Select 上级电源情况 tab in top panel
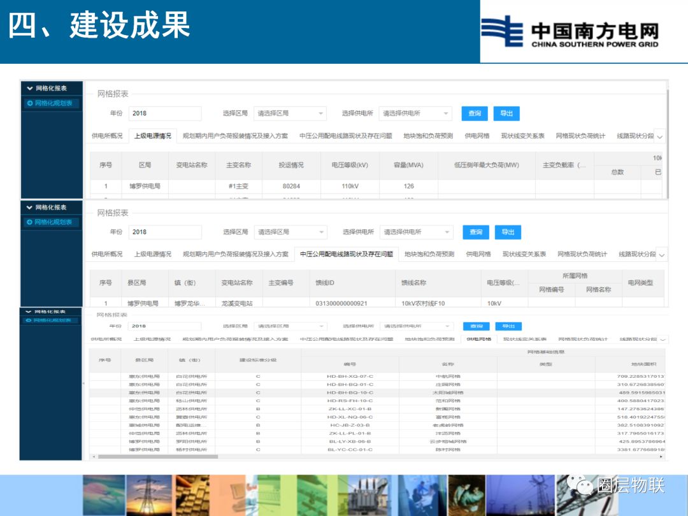The height and width of the screenshot is (516, 688). [x=153, y=136]
